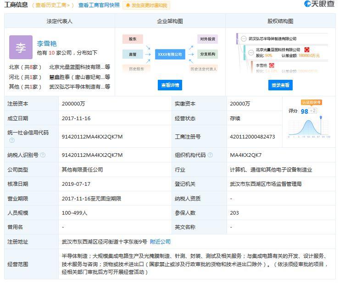Image resolution: width=339 pixels, height=283 pixels.
Task: Collapse the 武汉弘芯半导体制造有限公司 equity node
Action: click(244, 39)
